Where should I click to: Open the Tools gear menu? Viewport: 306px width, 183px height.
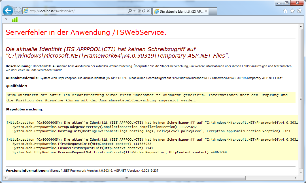[299, 11]
